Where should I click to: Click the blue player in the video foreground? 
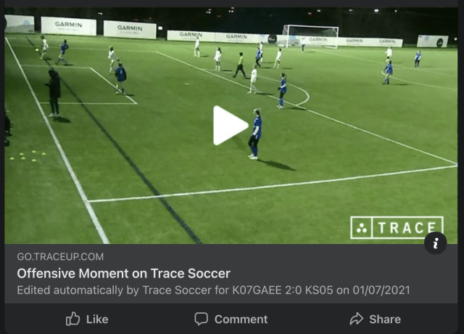point(255,134)
